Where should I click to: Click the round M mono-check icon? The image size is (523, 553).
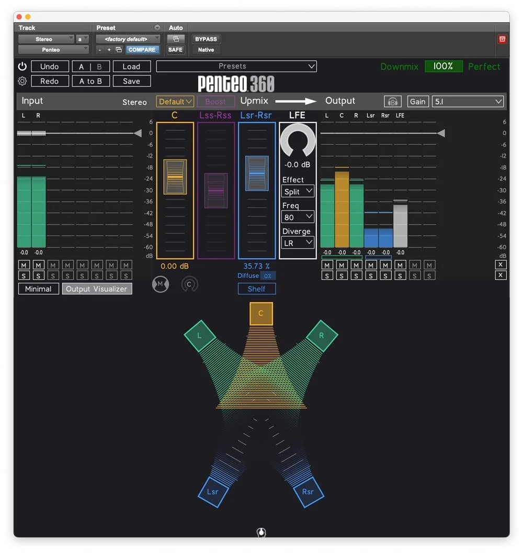(x=160, y=284)
